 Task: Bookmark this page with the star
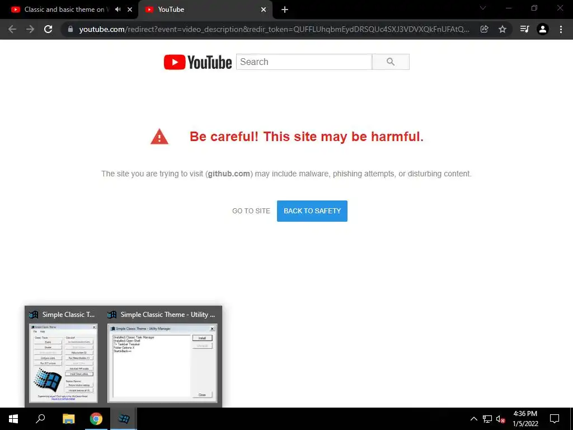point(502,29)
